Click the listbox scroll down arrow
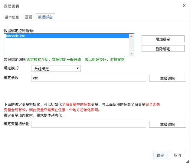 pos(131,54)
